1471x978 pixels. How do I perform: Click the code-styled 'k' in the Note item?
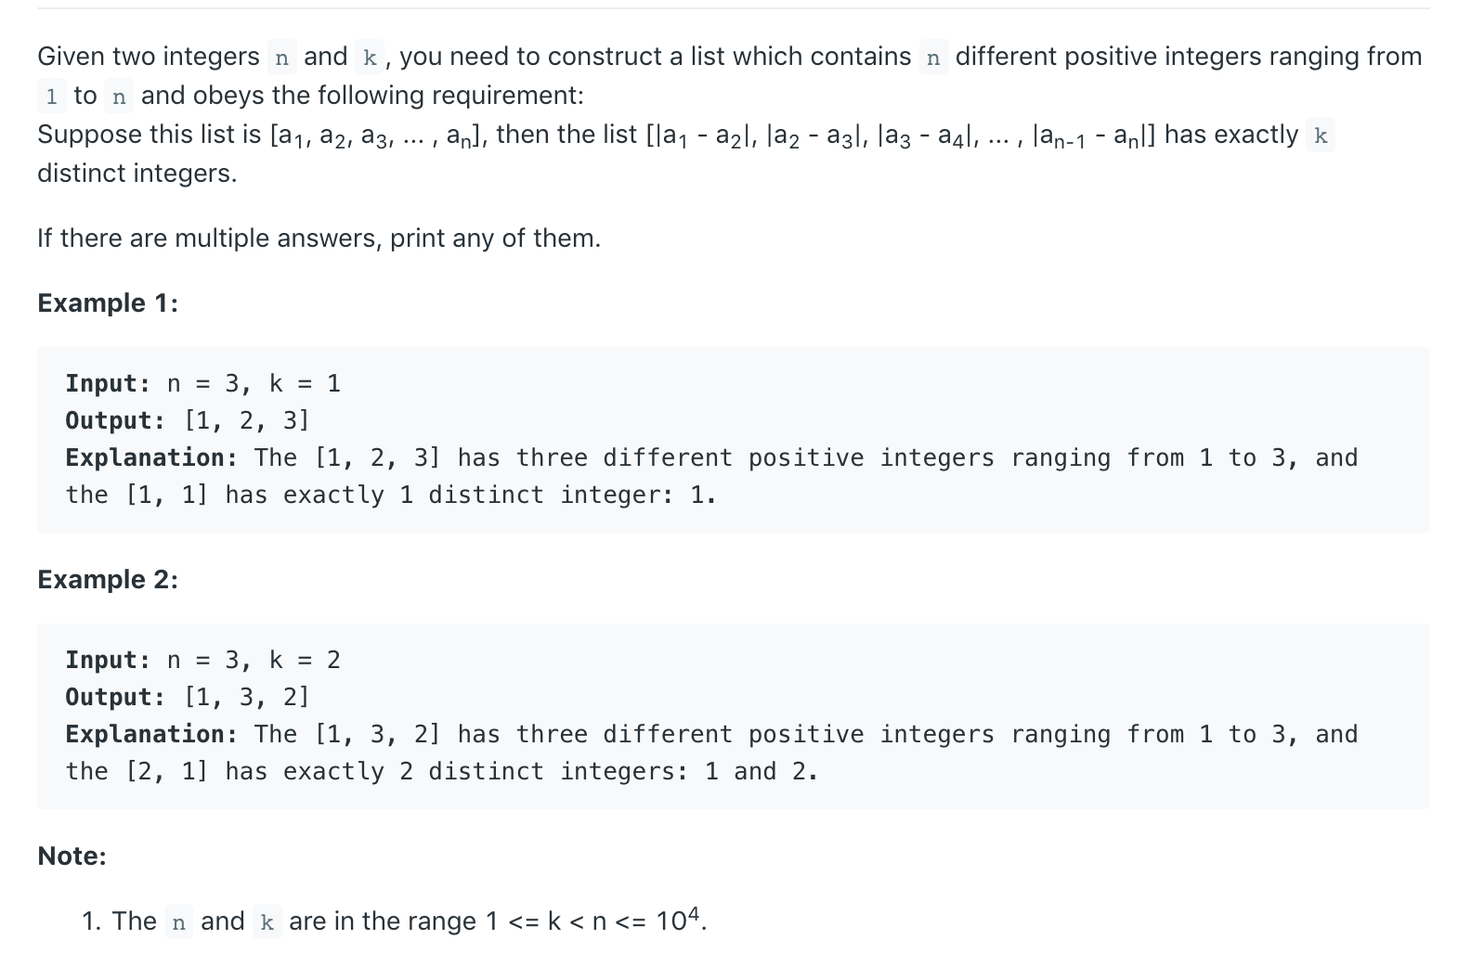point(267,922)
